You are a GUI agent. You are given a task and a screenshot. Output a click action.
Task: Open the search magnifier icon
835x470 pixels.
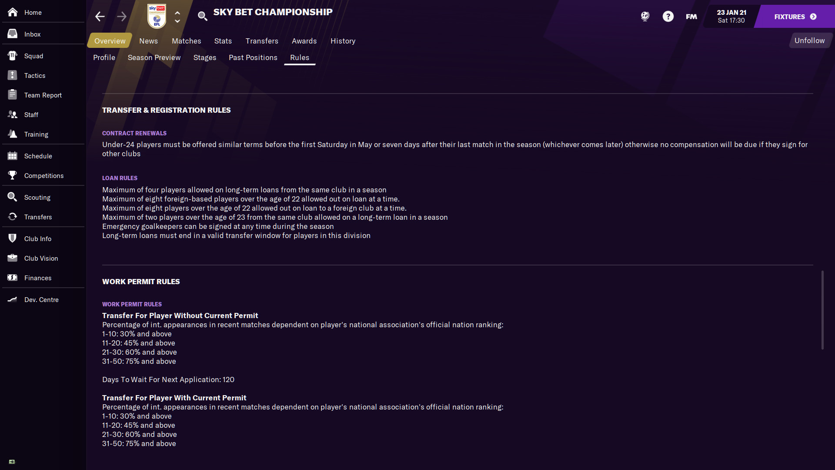[202, 17]
